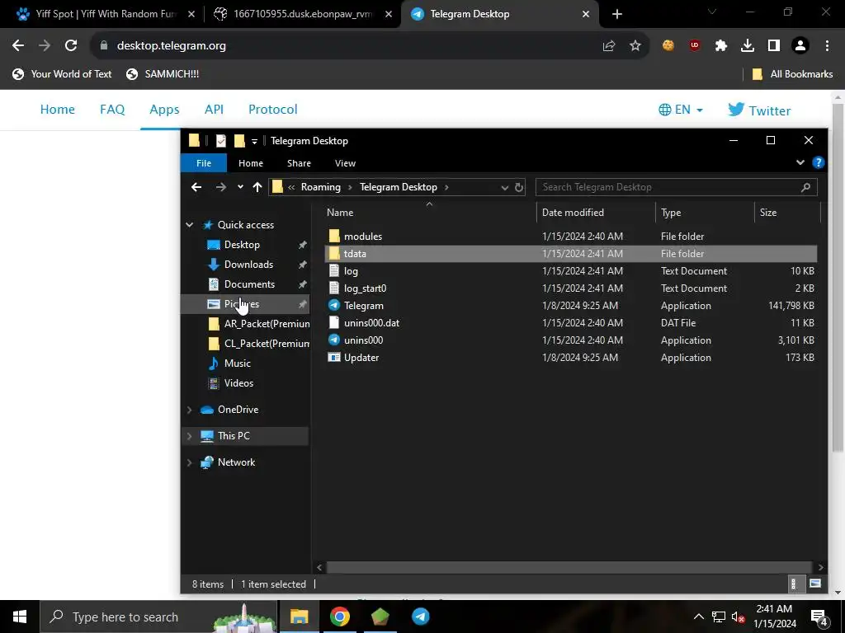Image resolution: width=845 pixels, height=633 pixels.
Task: Open Explorer help icon
Action: click(x=818, y=162)
